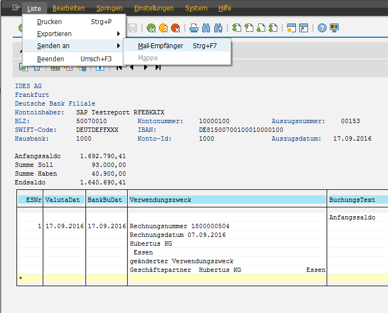Viewport: 388px width, 313px height.
Task: Click the green Back arrow icon
Action: [150, 28]
